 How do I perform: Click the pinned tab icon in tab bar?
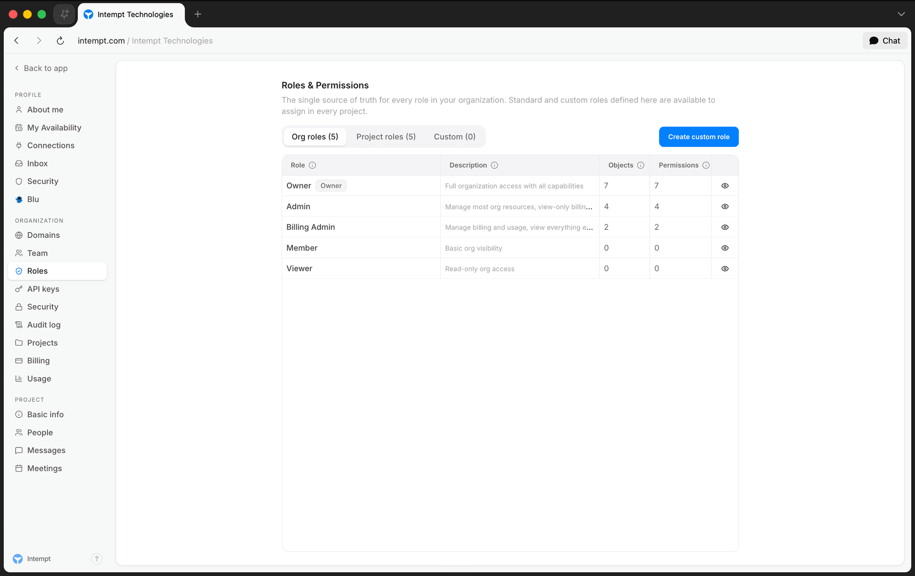(x=64, y=14)
